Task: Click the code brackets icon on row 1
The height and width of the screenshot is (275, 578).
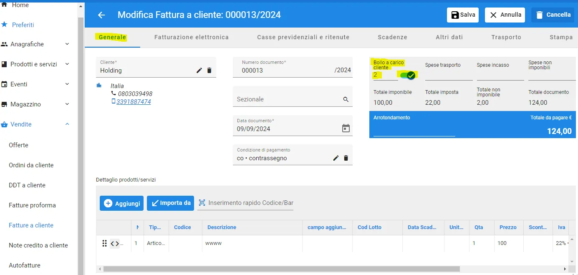Action: click(115, 243)
